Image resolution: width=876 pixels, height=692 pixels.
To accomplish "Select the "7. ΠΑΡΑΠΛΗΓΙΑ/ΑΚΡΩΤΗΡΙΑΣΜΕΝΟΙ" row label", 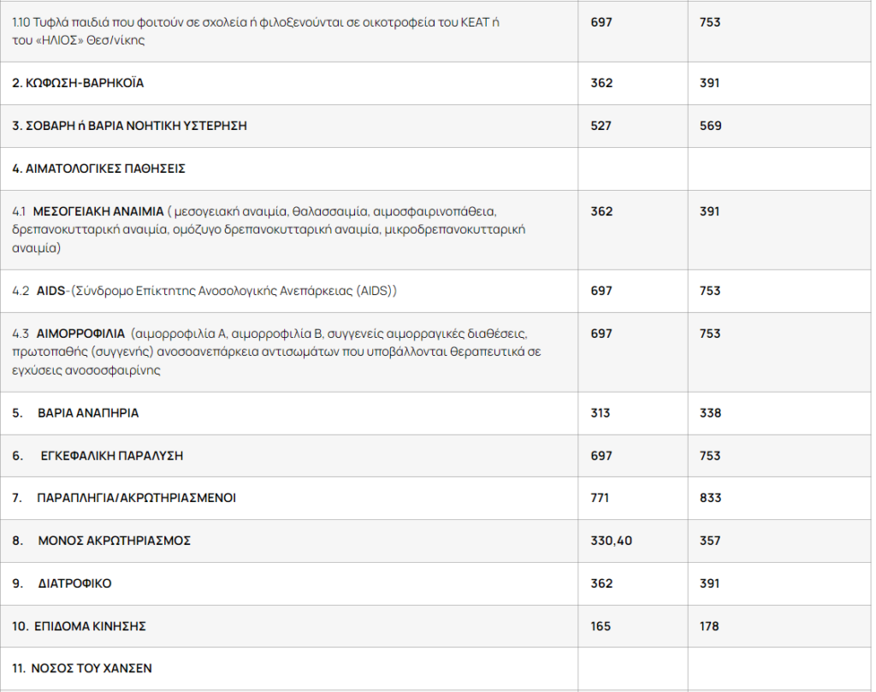I will coord(124,498).
